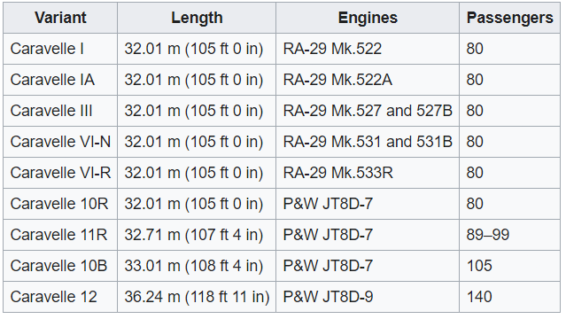
Task: Select the Caravelle IA variant cell
Action: click(x=60, y=80)
